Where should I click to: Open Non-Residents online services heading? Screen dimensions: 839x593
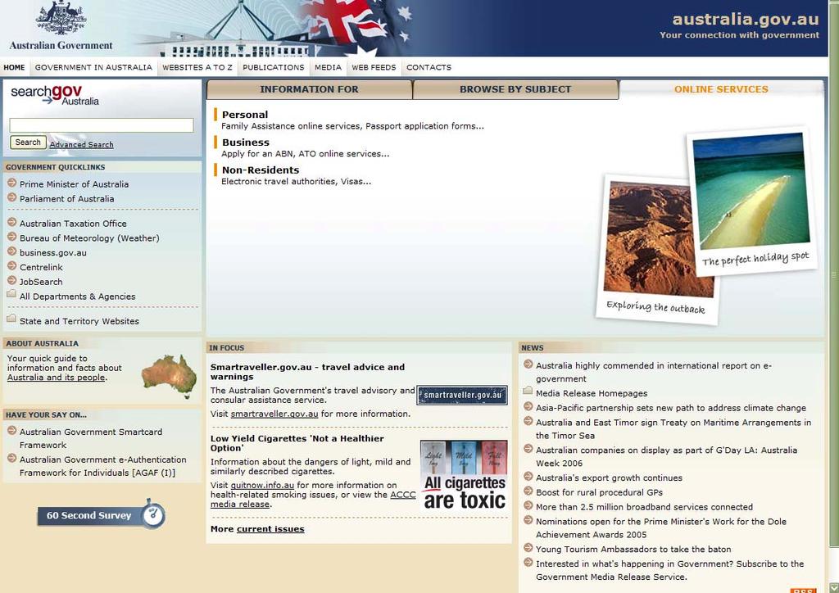click(261, 170)
